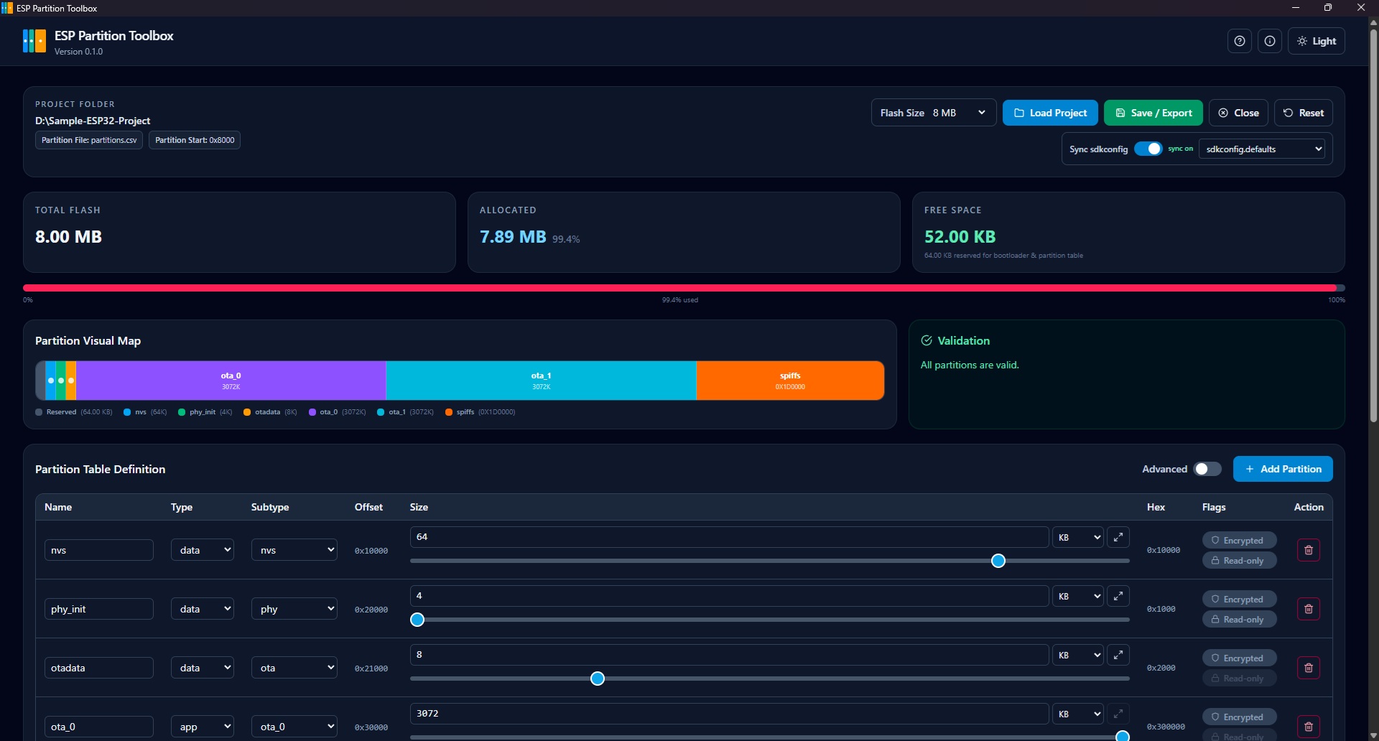Toggle Encrypted flag for ota_0
The width and height of the screenshot is (1379, 741).
[1240, 717]
